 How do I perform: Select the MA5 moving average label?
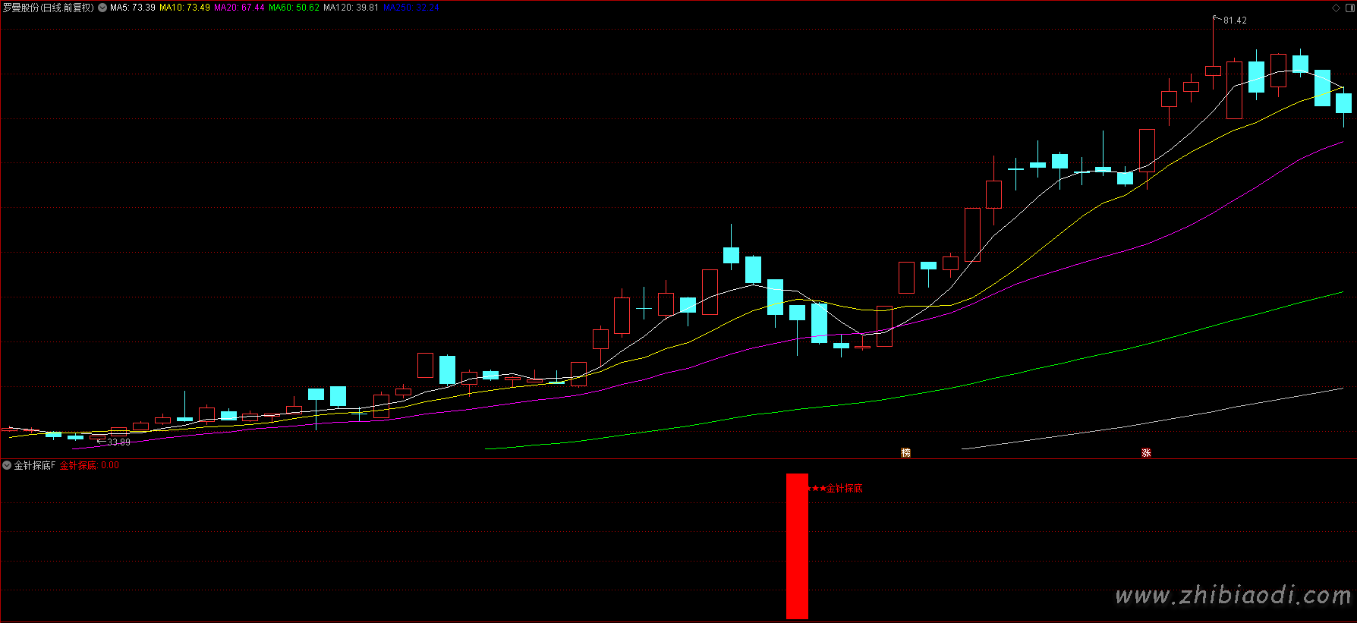(x=133, y=8)
